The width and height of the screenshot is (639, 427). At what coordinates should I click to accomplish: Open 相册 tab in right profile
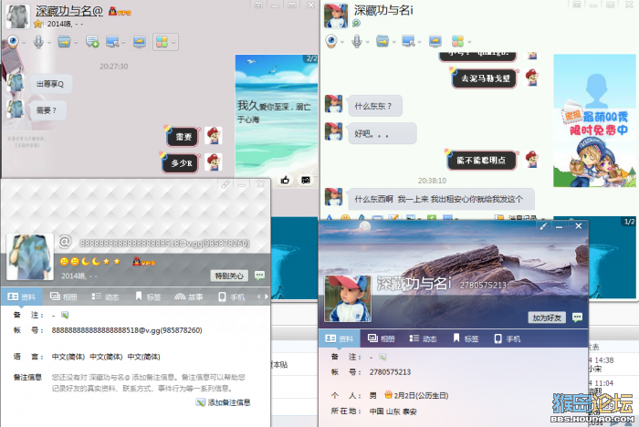[x=382, y=338]
